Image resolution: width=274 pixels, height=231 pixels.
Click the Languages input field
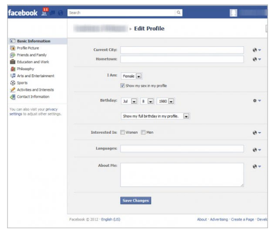coord(182,148)
